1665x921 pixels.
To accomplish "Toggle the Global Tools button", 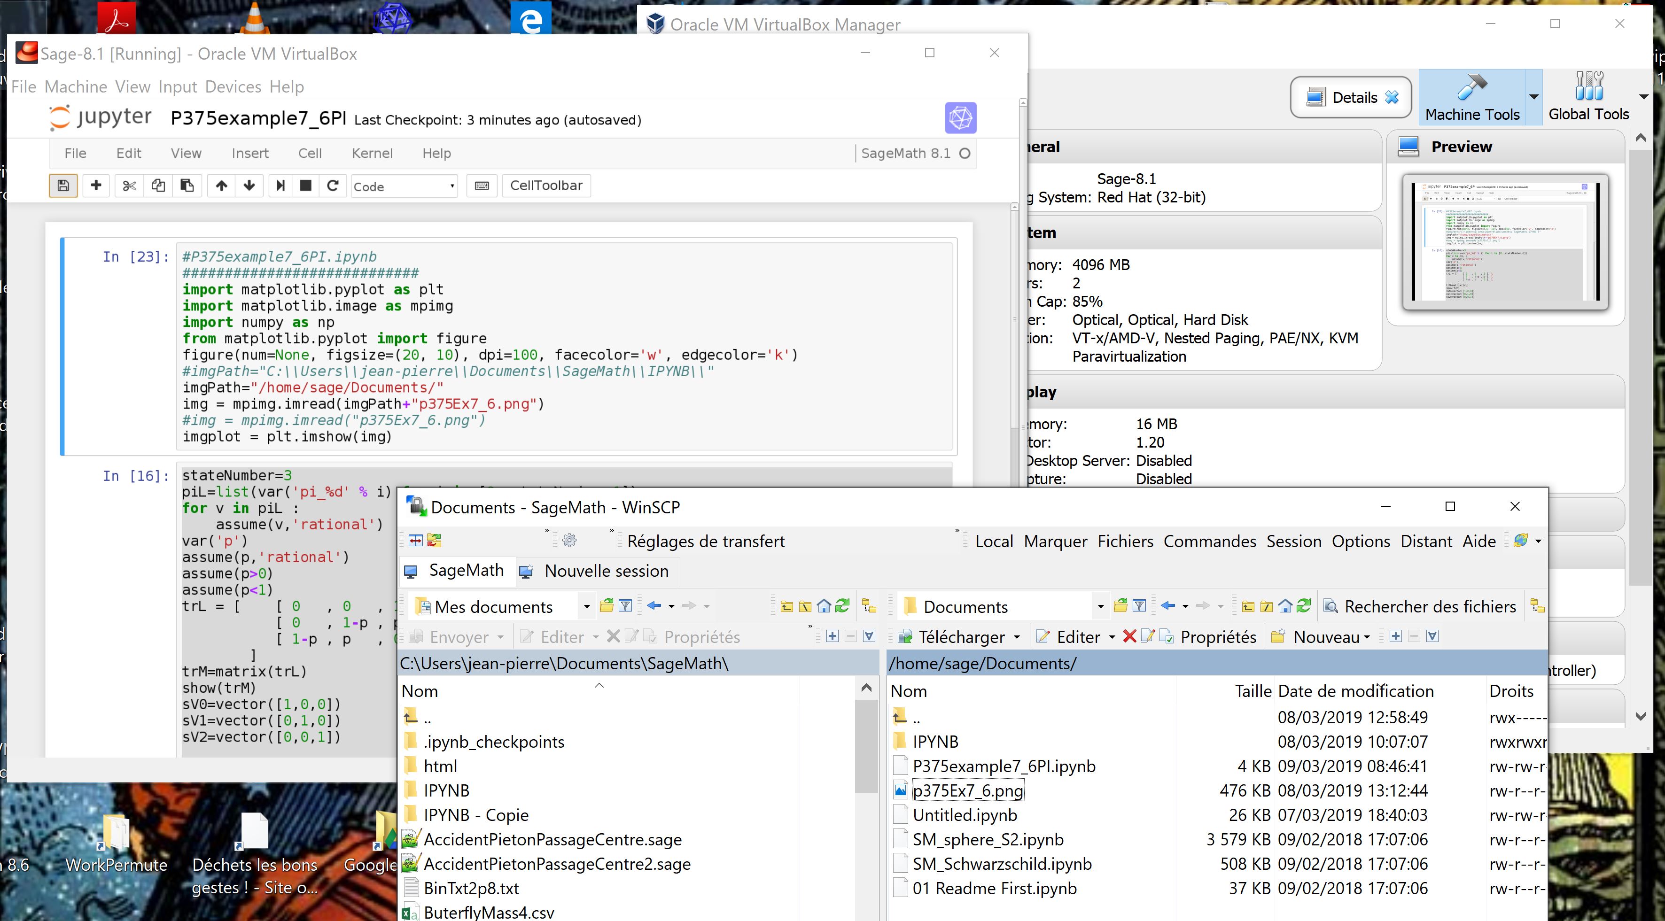I will coord(1588,98).
